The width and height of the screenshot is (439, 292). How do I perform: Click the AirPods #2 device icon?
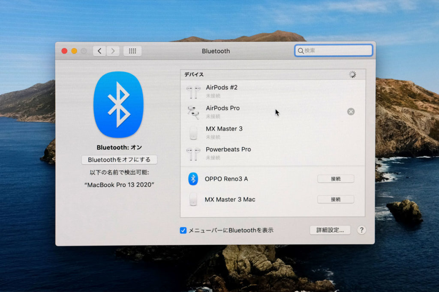point(193,91)
